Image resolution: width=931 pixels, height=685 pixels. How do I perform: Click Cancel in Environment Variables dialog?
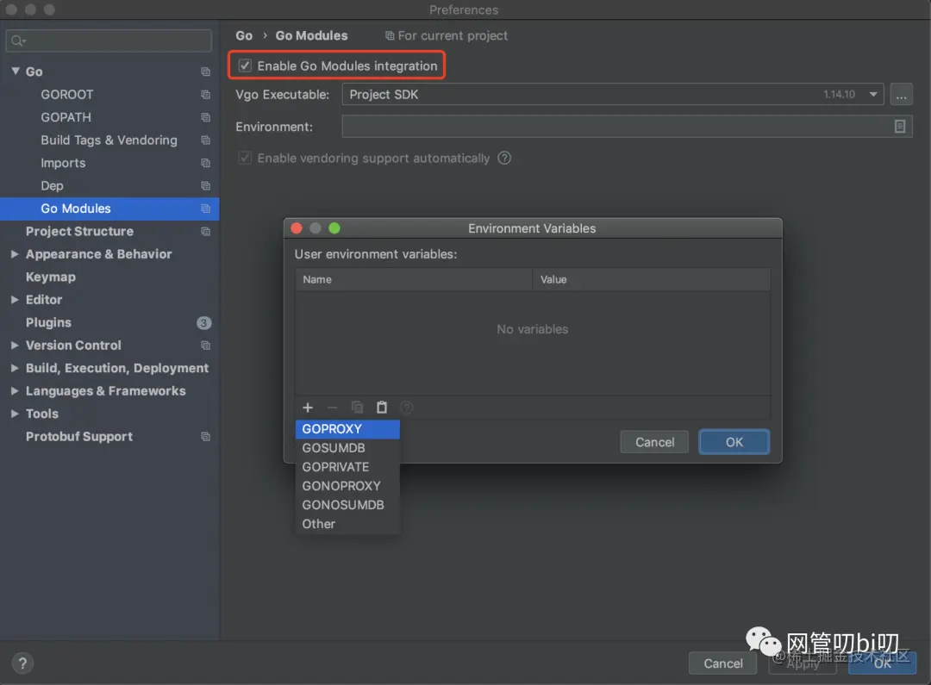pyautogui.click(x=654, y=442)
